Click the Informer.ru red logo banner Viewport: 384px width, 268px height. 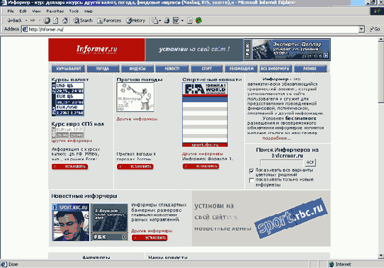point(97,50)
